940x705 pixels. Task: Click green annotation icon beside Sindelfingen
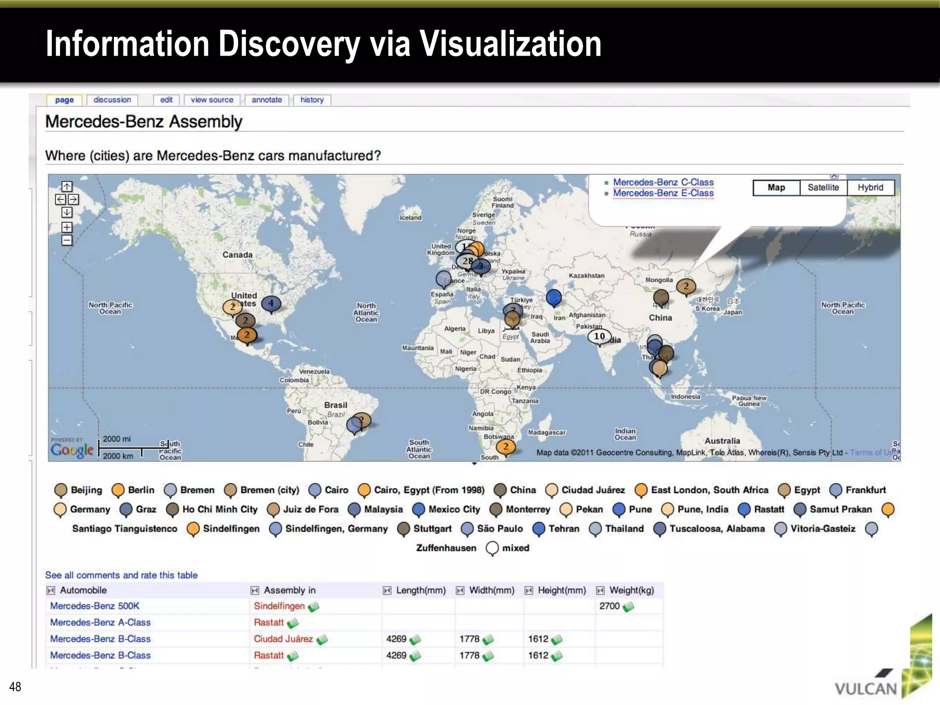click(x=313, y=607)
